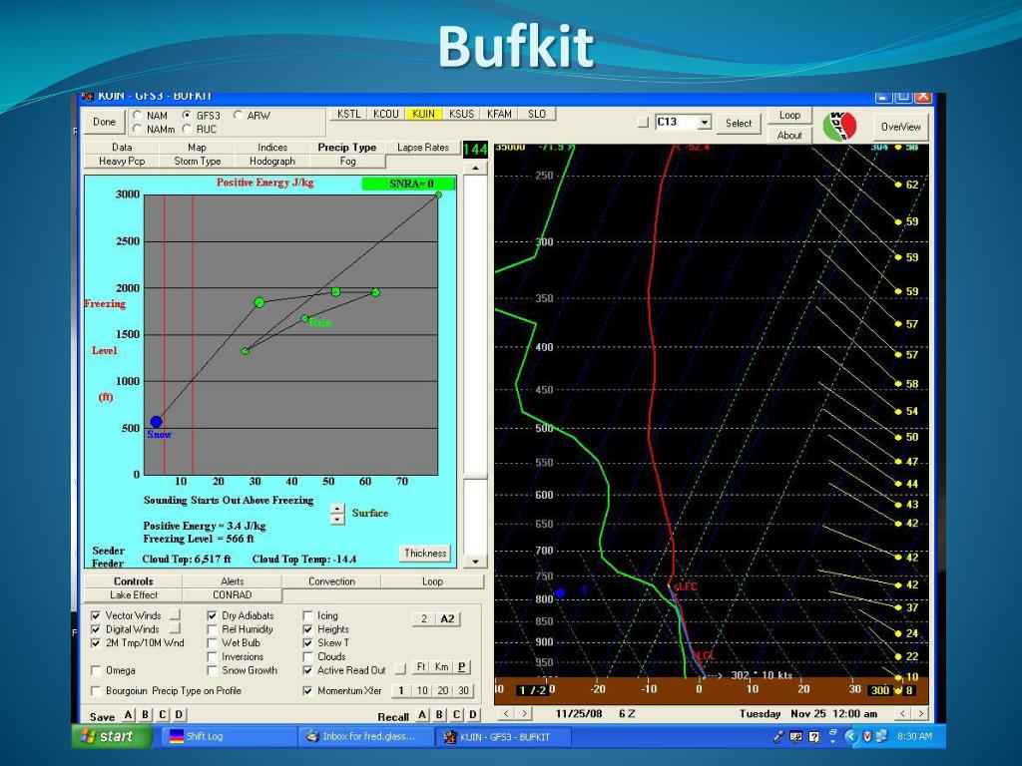Image resolution: width=1022 pixels, height=766 pixels.
Task: Click the Done button
Action: pos(104,122)
